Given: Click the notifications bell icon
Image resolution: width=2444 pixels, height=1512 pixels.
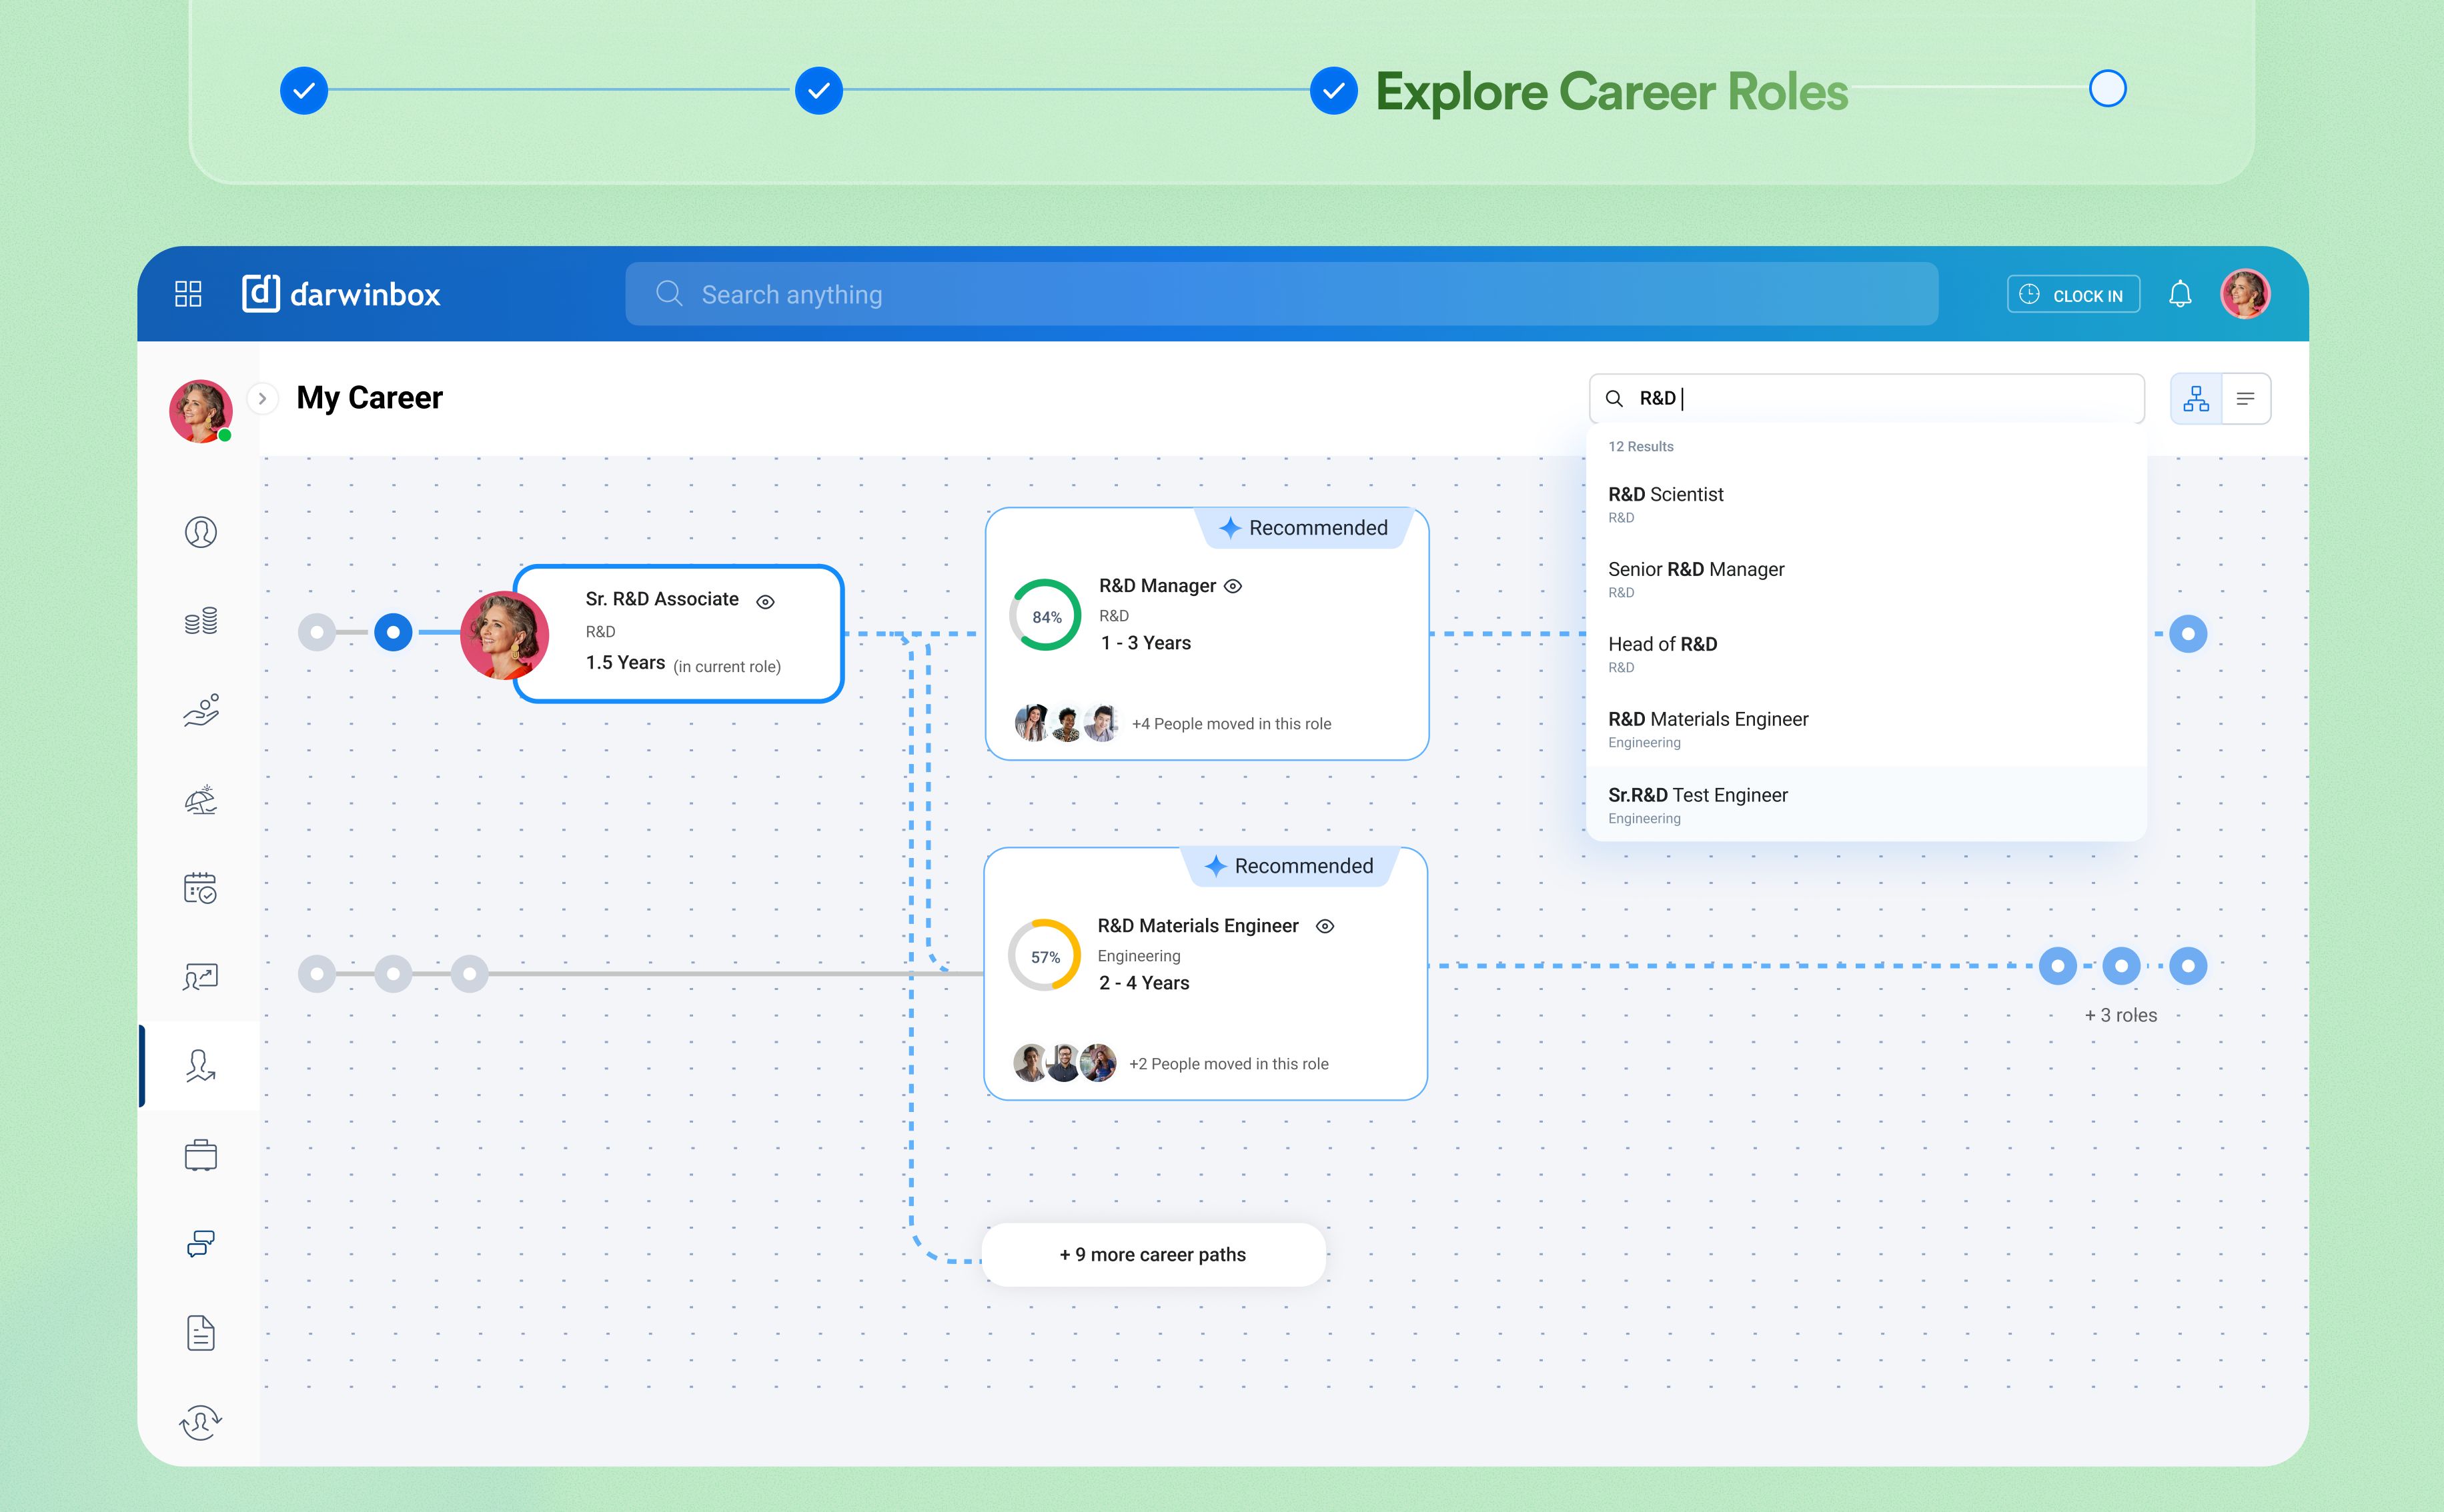Looking at the screenshot, I should pos(2180,295).
